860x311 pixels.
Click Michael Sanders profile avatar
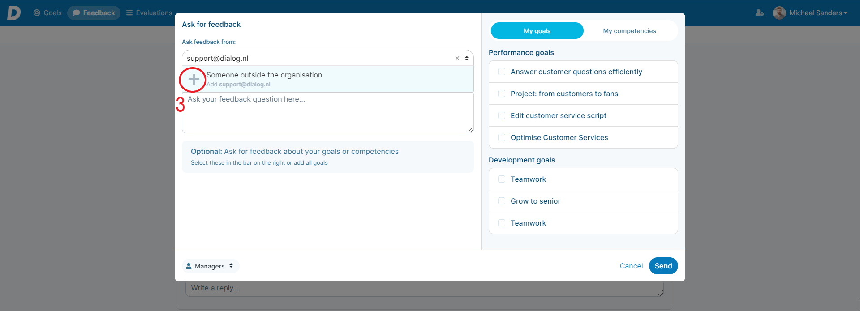[x=779, y=13]
